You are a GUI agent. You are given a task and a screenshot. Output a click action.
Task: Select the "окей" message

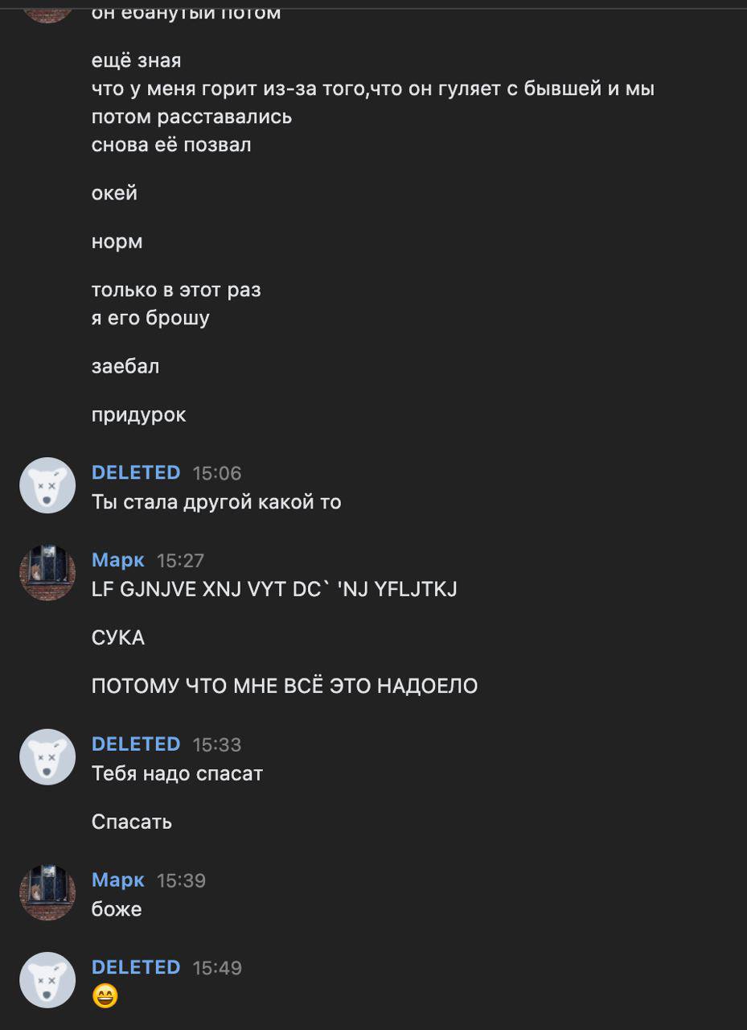coord(114,194)
